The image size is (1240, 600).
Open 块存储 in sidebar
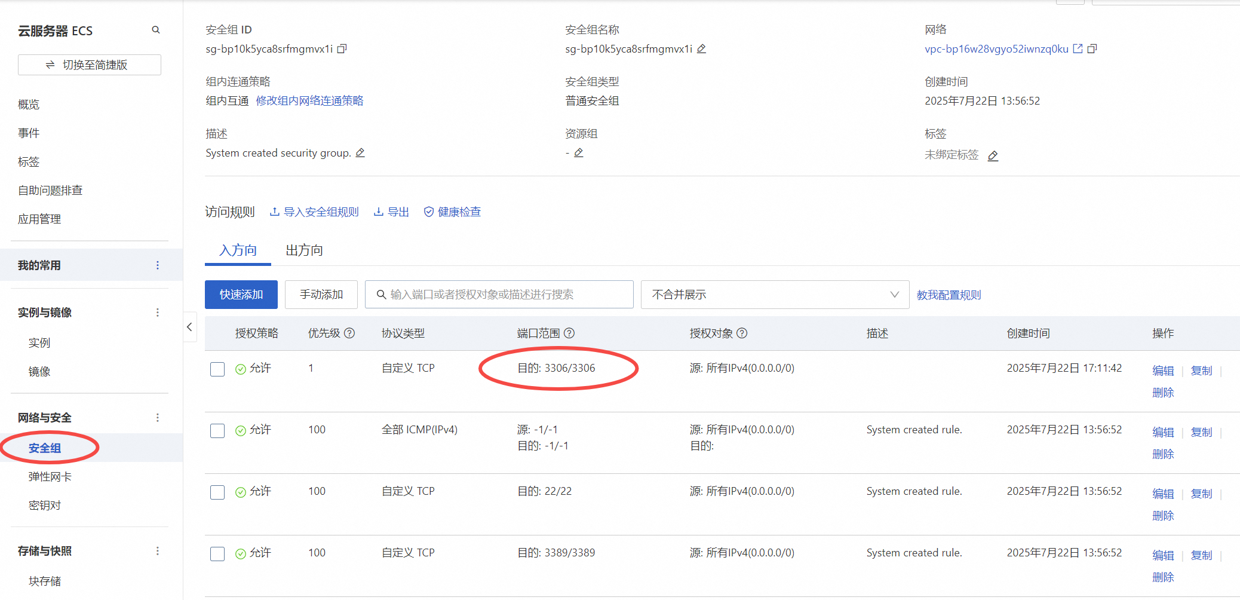45,581
